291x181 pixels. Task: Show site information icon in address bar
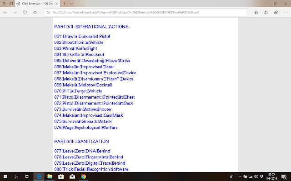49,12
